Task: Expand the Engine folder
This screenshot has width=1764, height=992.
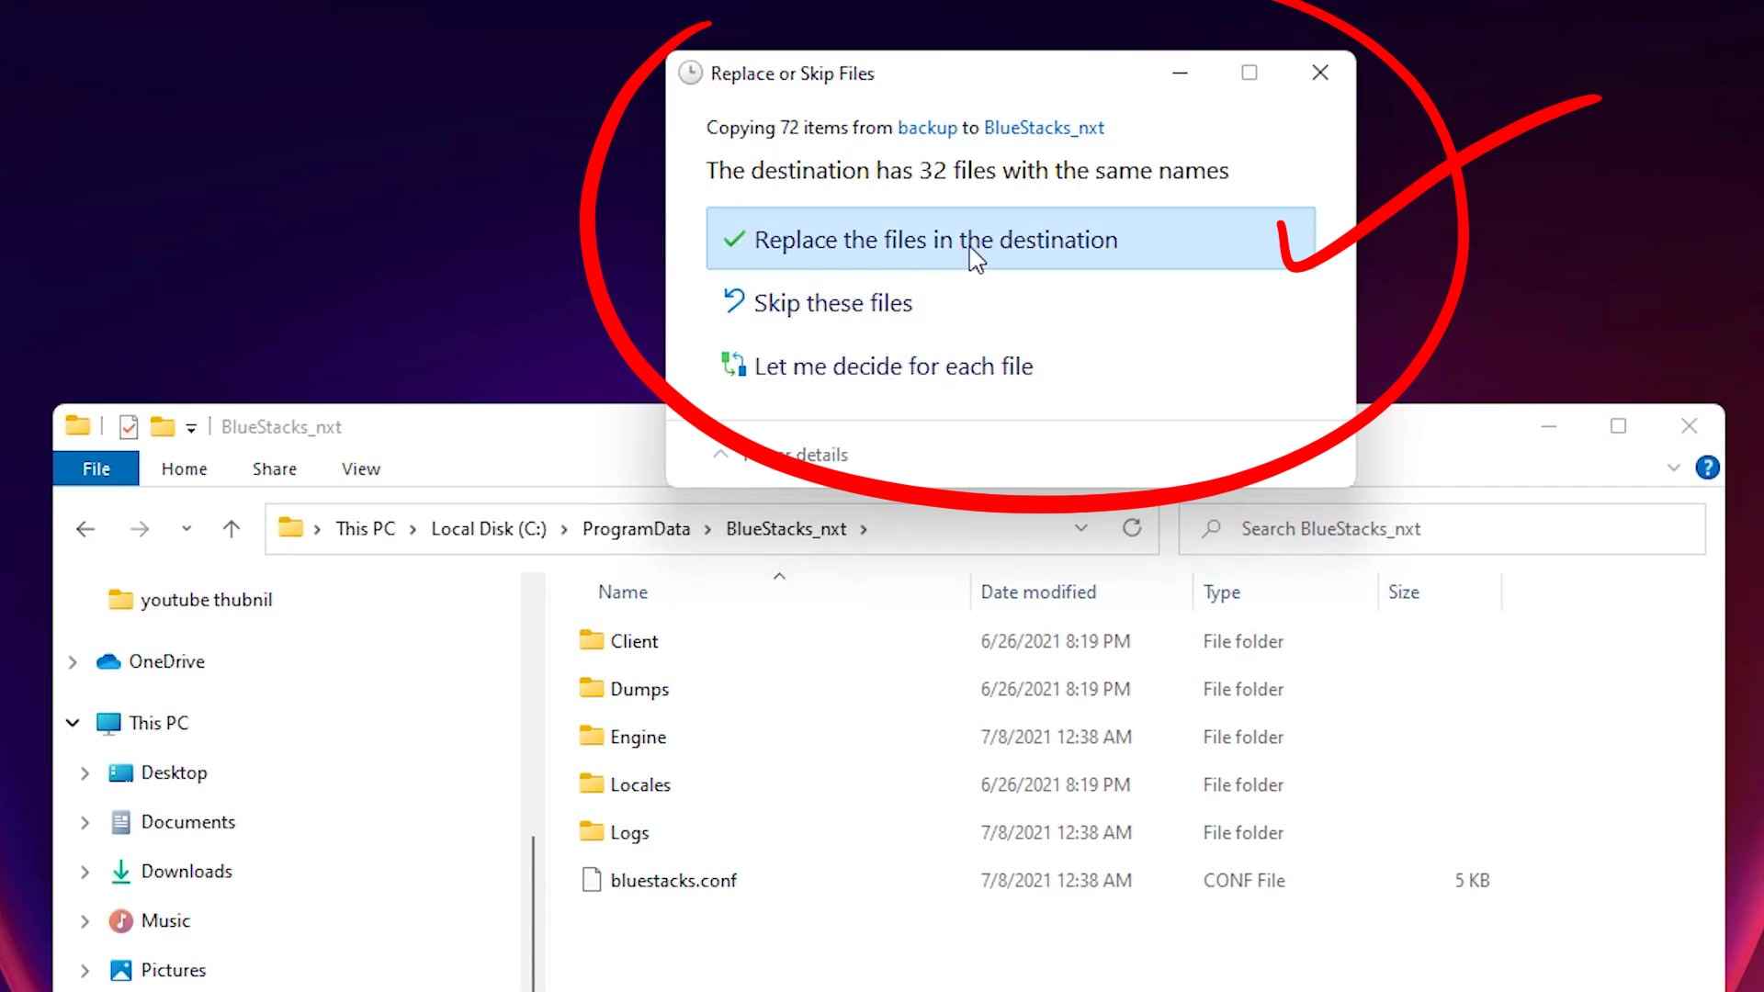Action: click(x=638, y=737)
